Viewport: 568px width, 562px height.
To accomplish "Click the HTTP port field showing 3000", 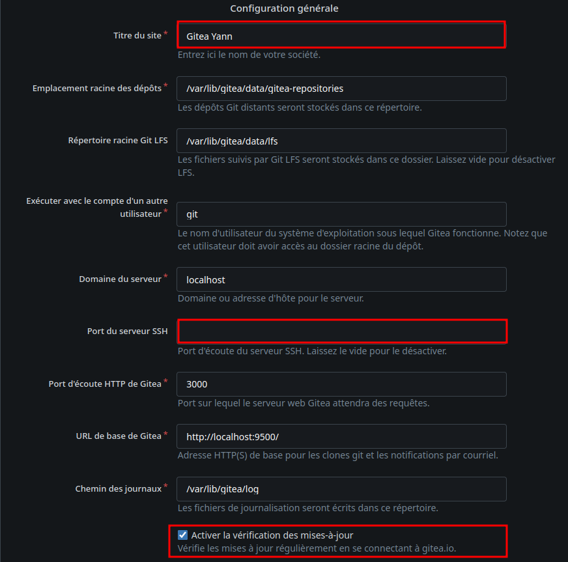I will [x=341, y=384].
